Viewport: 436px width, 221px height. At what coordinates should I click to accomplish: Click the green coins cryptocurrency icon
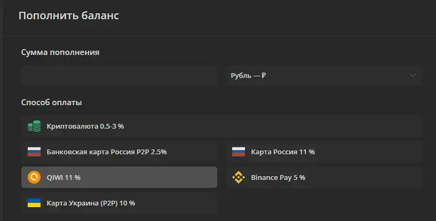click(x=34, y=126)
